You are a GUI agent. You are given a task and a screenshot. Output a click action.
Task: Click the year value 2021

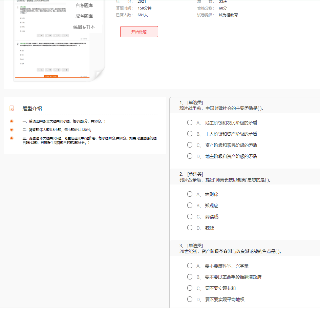142,2
